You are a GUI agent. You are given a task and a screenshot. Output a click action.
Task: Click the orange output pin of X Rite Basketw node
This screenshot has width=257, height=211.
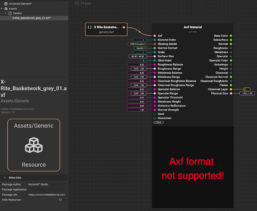[x=124, y=27]
